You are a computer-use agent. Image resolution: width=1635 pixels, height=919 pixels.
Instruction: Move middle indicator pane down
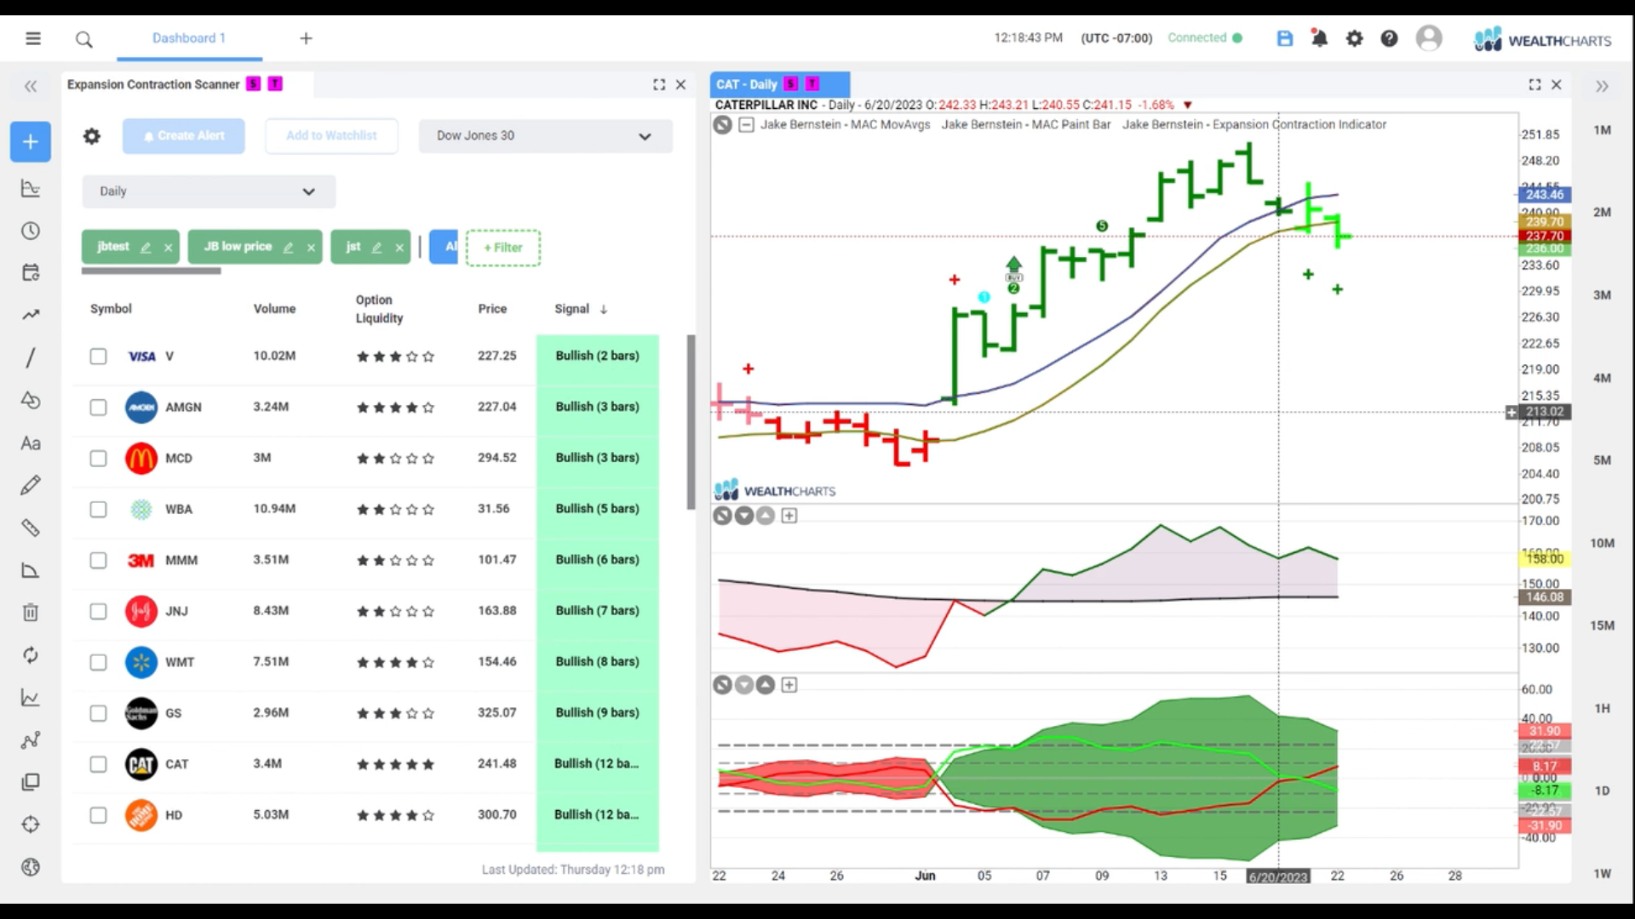point(744,516)
